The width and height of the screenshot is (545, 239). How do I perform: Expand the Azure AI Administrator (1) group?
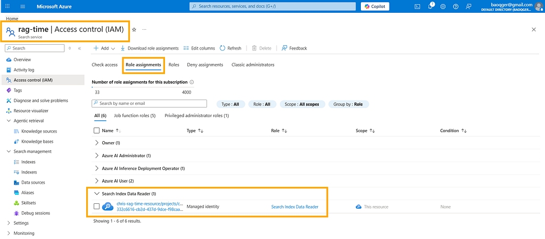(x=97, y=155)
